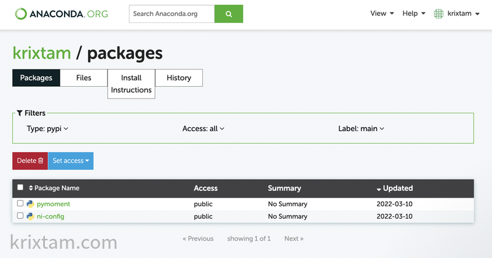This screenshot has height=258, width=492.
Task: Click the Python icon beside pymoment
Action: [x=30, y=204]
